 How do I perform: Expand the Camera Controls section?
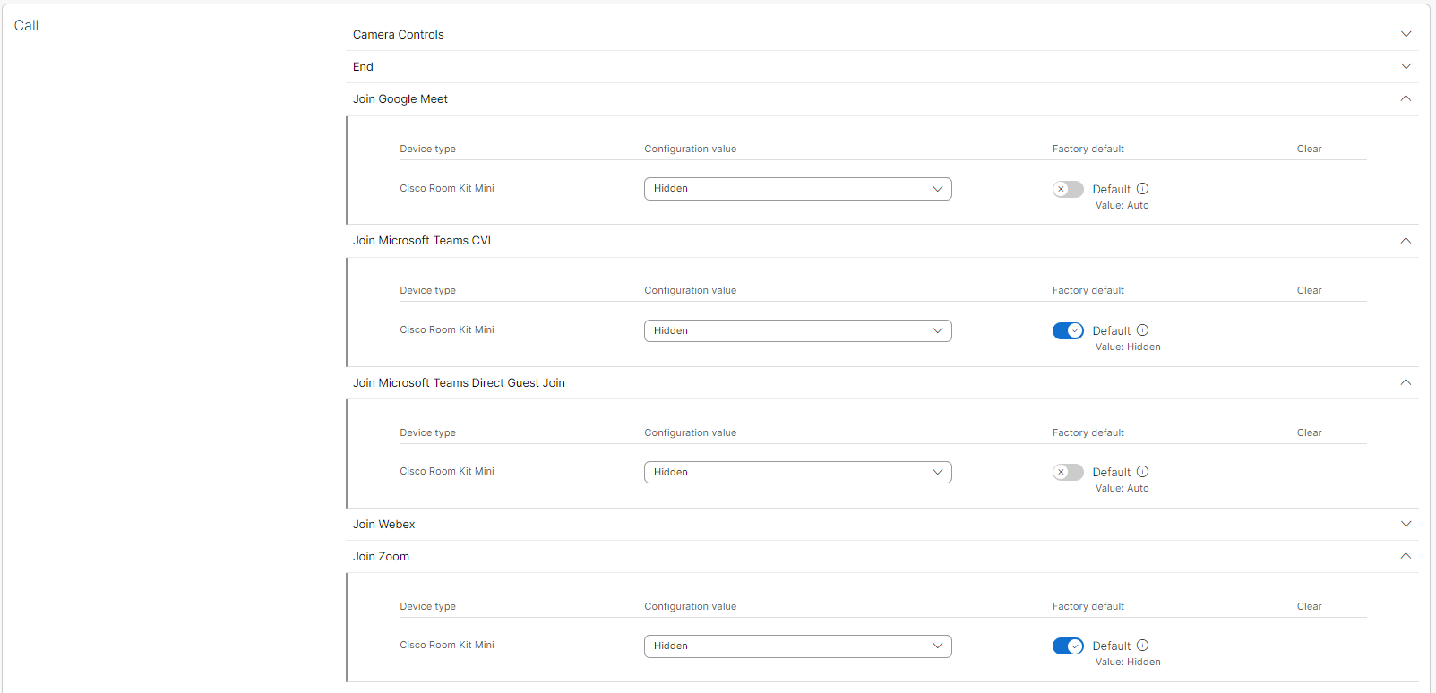click(1406, 34)
